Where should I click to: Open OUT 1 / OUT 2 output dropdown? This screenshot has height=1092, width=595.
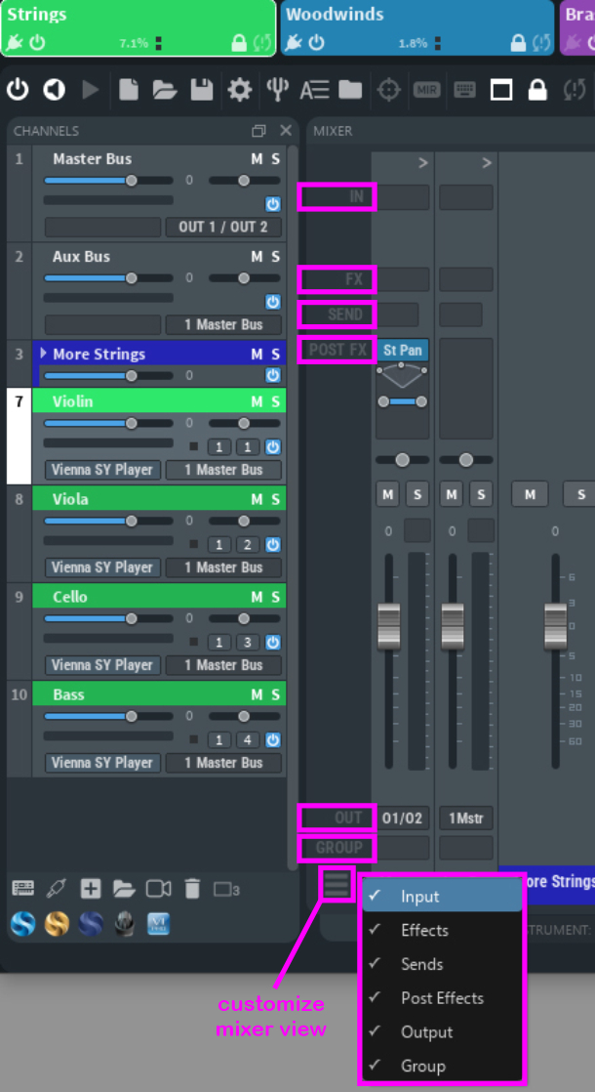pos(223,227)
